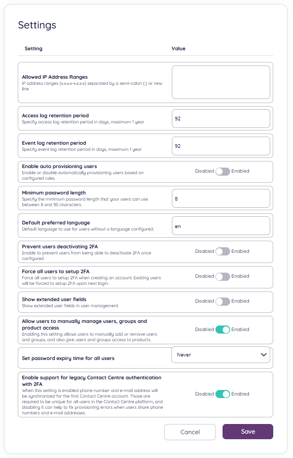Toggle force all users to setup 2FA
This screenshot has width=293, height=458.
223,276
